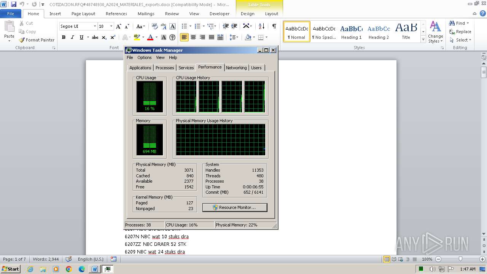Toggle italic formatting in Word ribbon
Screen dimensions: 487x274
72,37
